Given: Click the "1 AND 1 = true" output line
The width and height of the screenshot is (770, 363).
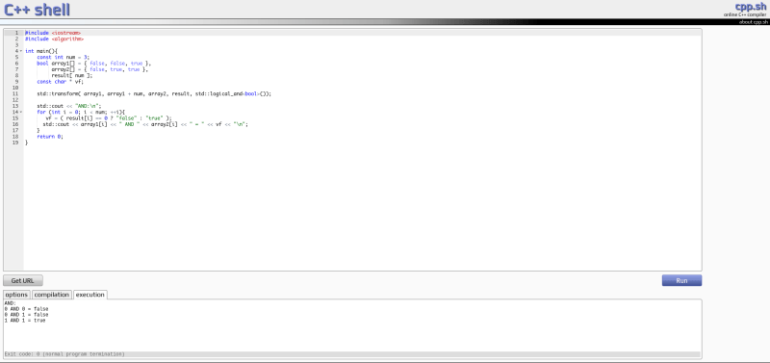Looking at the screenshot, I should tap(25, 321).
